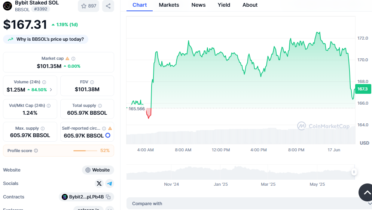Screen dimensions: 372x210
Task: Click the Bybit Staked SOL coin logo
Action: [7, 6]
